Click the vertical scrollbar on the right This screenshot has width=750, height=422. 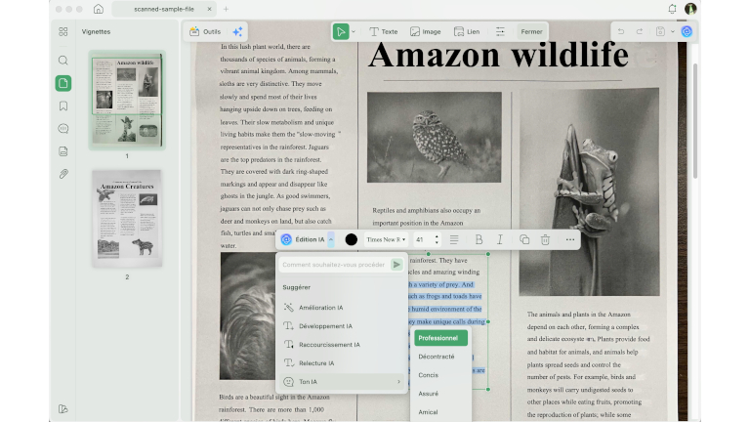pyautogui.click(x=695, y=120)
